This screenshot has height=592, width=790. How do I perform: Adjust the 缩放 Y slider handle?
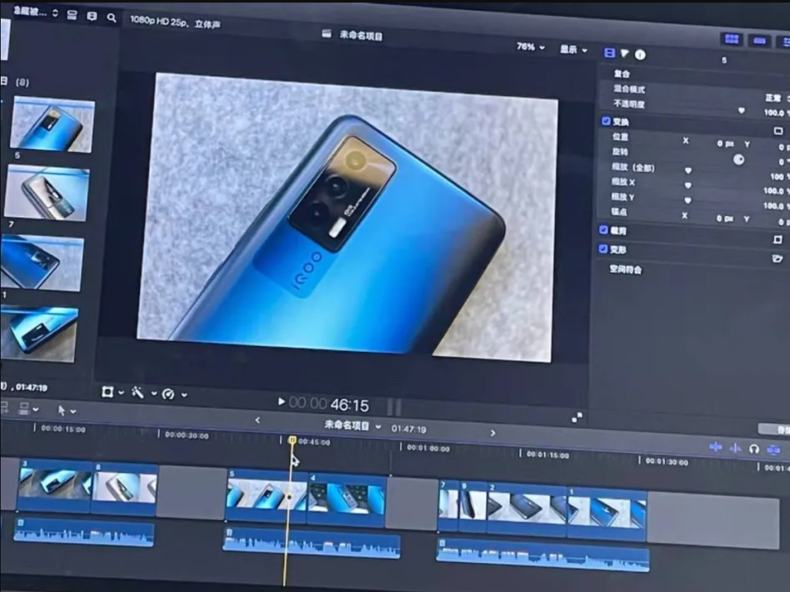(687, 200)
